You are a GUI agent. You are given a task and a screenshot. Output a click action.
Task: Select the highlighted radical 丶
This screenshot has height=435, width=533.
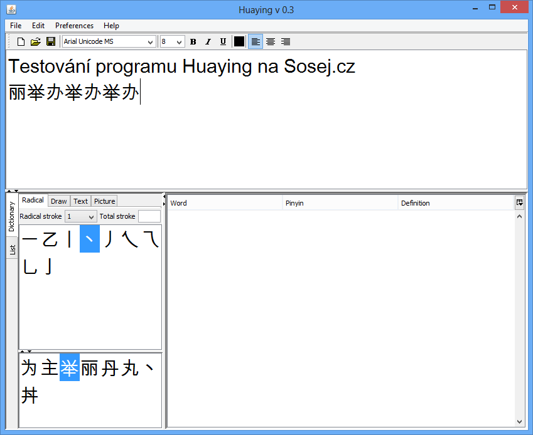[90, 239]
